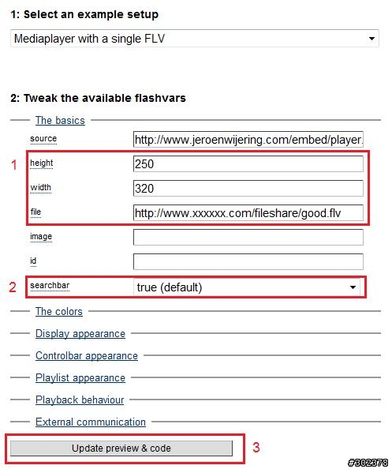
Task: Click the empty id input field
Action: (248, 262)
